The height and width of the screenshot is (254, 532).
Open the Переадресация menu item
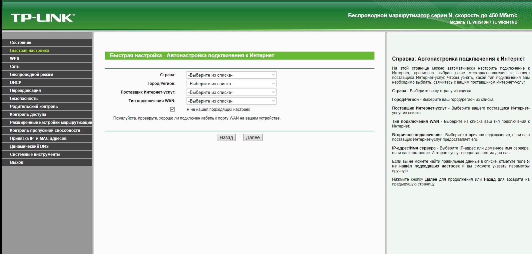[25, 91]
